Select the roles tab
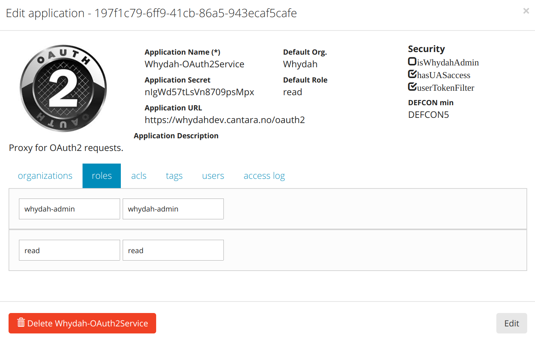Viewport: 535px width, 342px height. tap(101, 176)
